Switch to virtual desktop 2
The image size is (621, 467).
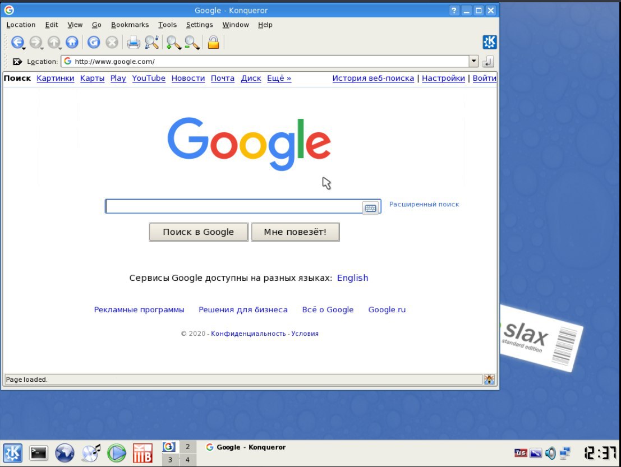click(188, 446)
